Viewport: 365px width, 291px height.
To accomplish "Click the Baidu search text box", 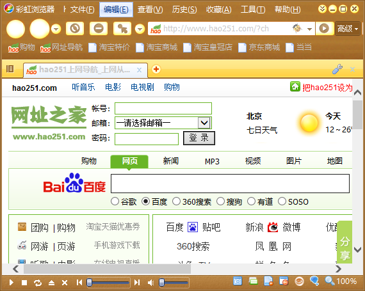I will click(230, 184).
